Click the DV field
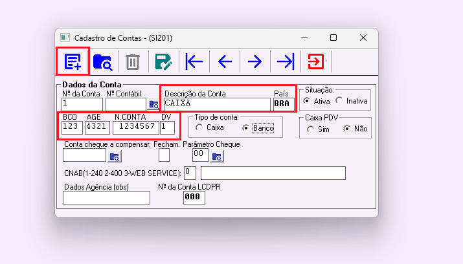463x264 pixels. click(x=167, y=127)
